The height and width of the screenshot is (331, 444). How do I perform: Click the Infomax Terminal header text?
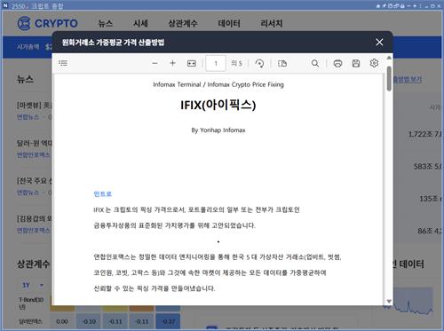pyautogui.click(x=218, y=84)
